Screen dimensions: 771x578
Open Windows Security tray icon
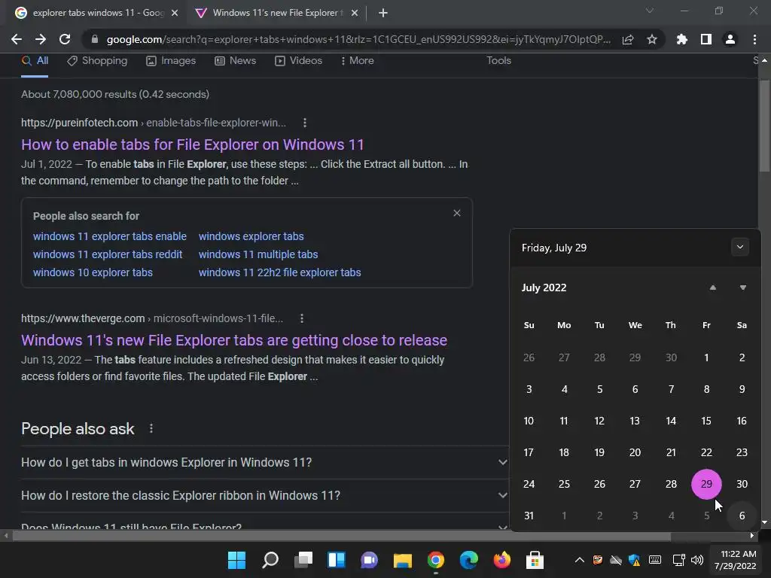click(x=634, y=560)
